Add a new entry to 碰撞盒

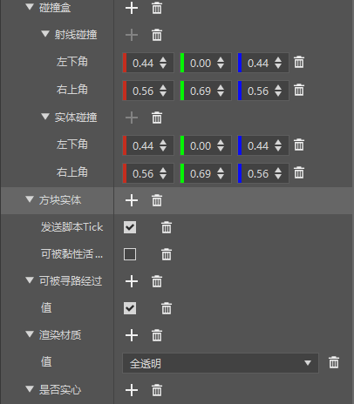point(132,8)
